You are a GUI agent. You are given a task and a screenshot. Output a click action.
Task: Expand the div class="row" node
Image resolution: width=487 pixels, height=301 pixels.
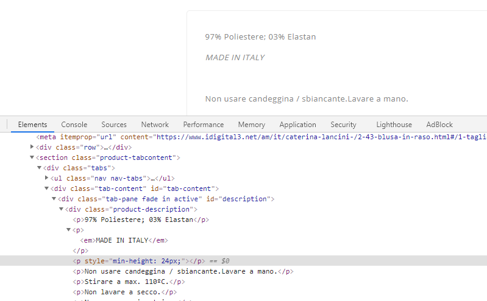[x=32, y=147]
